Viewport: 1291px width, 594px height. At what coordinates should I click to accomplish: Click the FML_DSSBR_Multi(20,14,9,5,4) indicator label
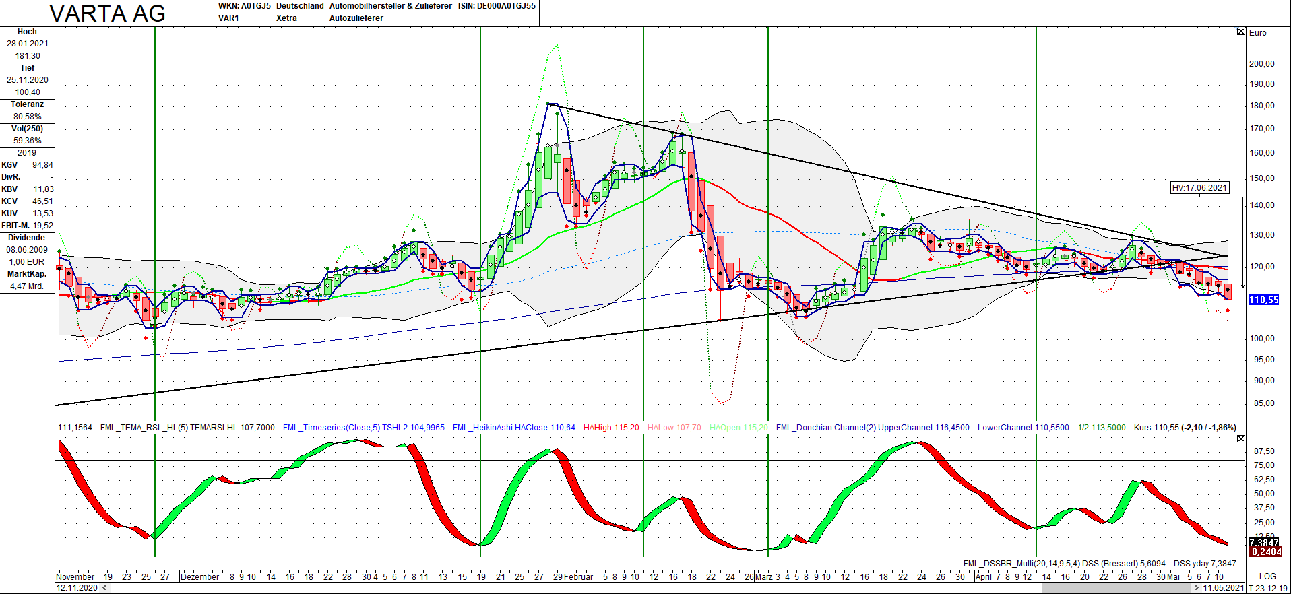point(1021,564)
